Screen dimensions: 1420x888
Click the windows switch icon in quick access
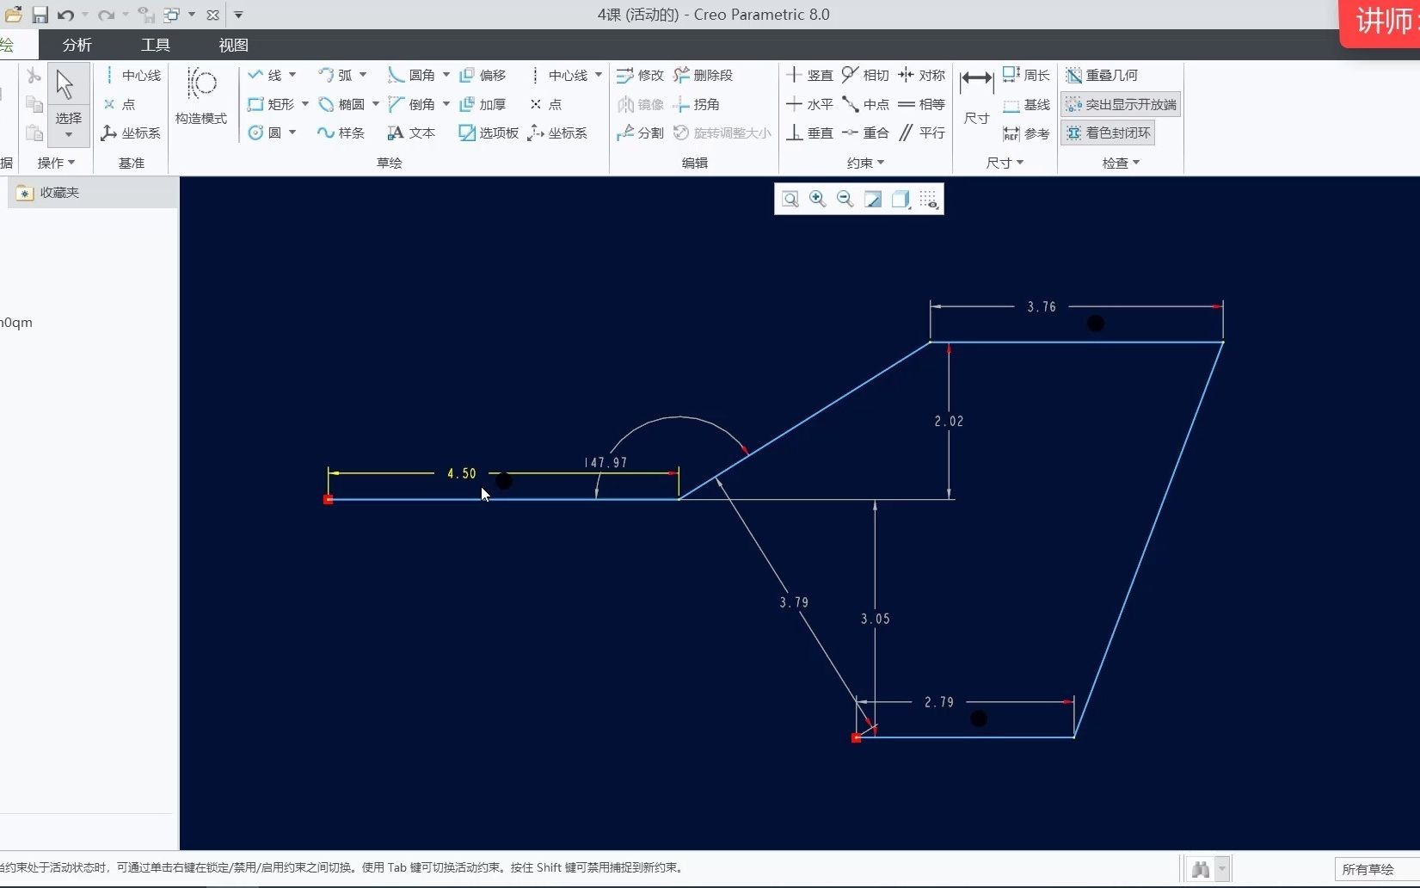click(x=172, y=15)
